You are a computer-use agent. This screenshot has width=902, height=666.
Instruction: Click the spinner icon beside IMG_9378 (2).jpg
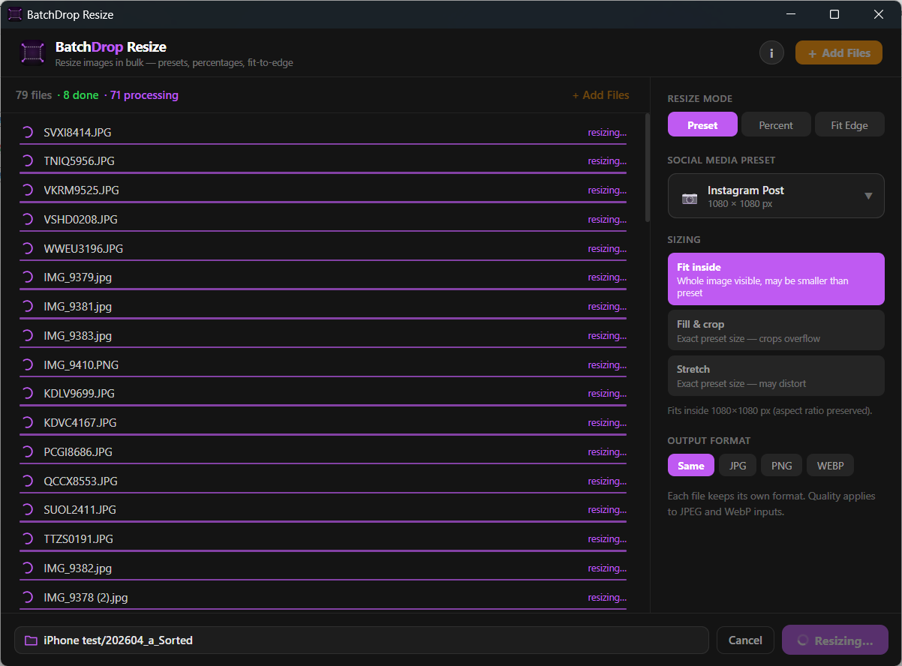28,597
